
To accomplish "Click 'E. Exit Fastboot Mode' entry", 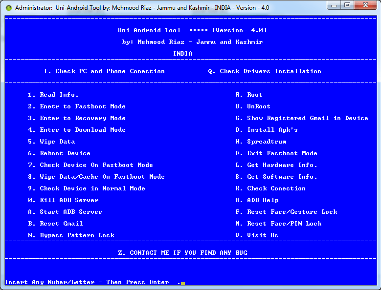I will (x=276, y=153).
